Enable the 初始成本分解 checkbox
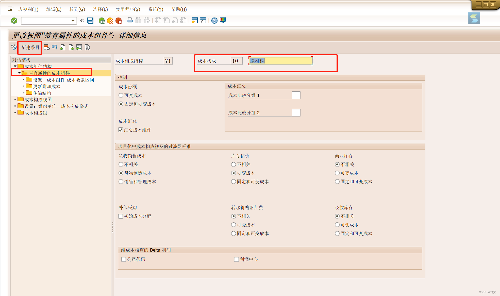The width and height of the screenshot is (500, 296). click(121, 216)
